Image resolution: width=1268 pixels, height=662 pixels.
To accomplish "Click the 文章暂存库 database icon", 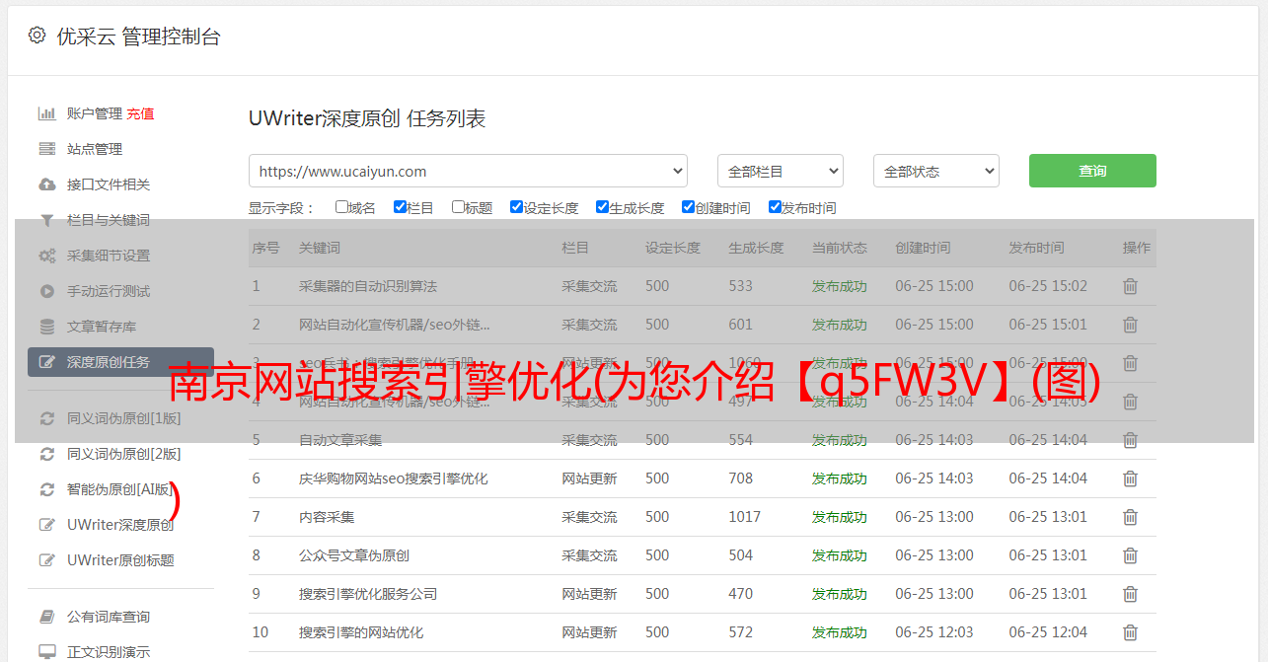I will (46, 327).
